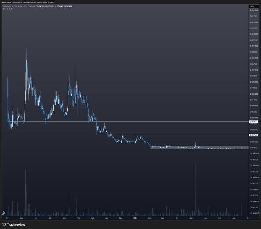This screenshot has height=229, width=261.
Task: Click the tallest volume bar in May 2026
Action: coord(195,189)
